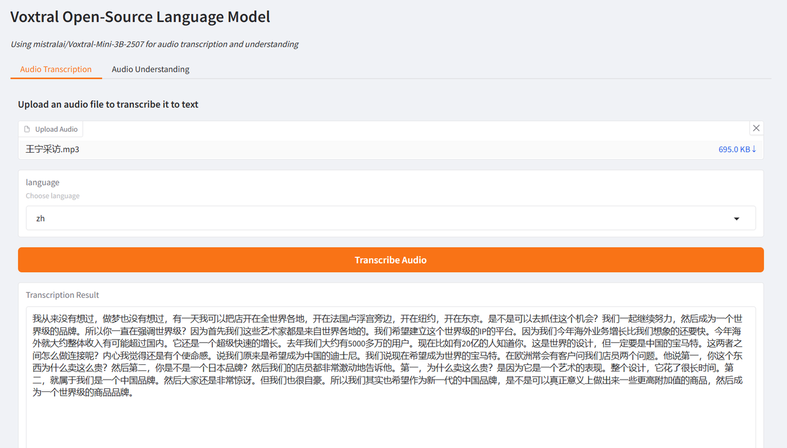Click "Upload an audio file to transcribe" heading
This screenshot has height=448, width=787.
click(108, 105)
